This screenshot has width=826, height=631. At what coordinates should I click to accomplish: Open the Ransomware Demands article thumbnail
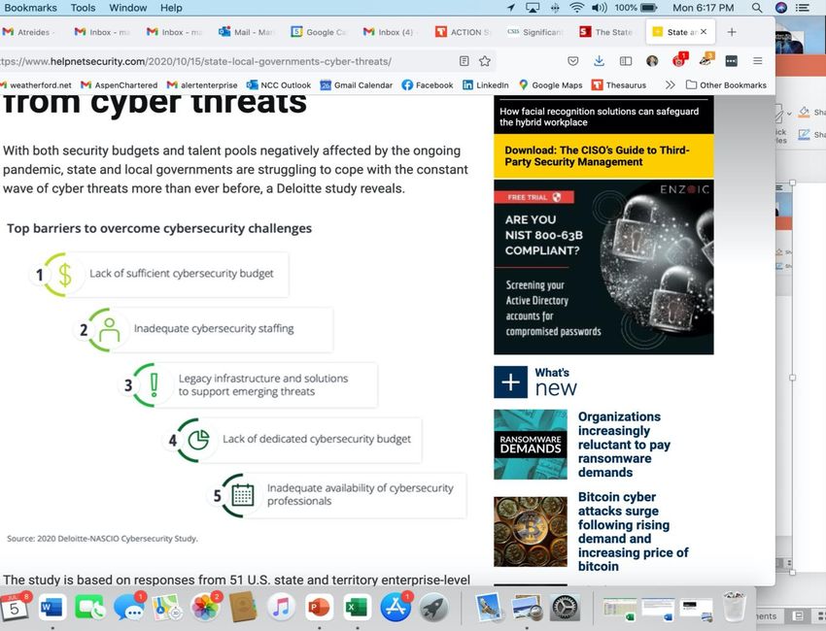(x=531, y=445)
